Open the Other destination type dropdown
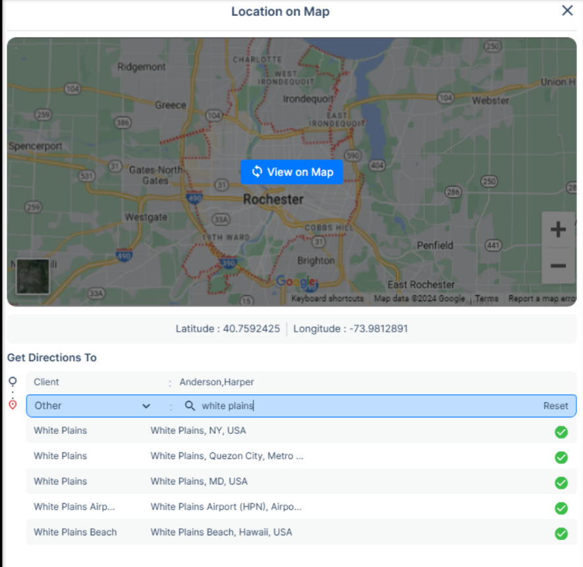Image resolution: width=583 pixels, height=567 pixels. pos(92,405)
